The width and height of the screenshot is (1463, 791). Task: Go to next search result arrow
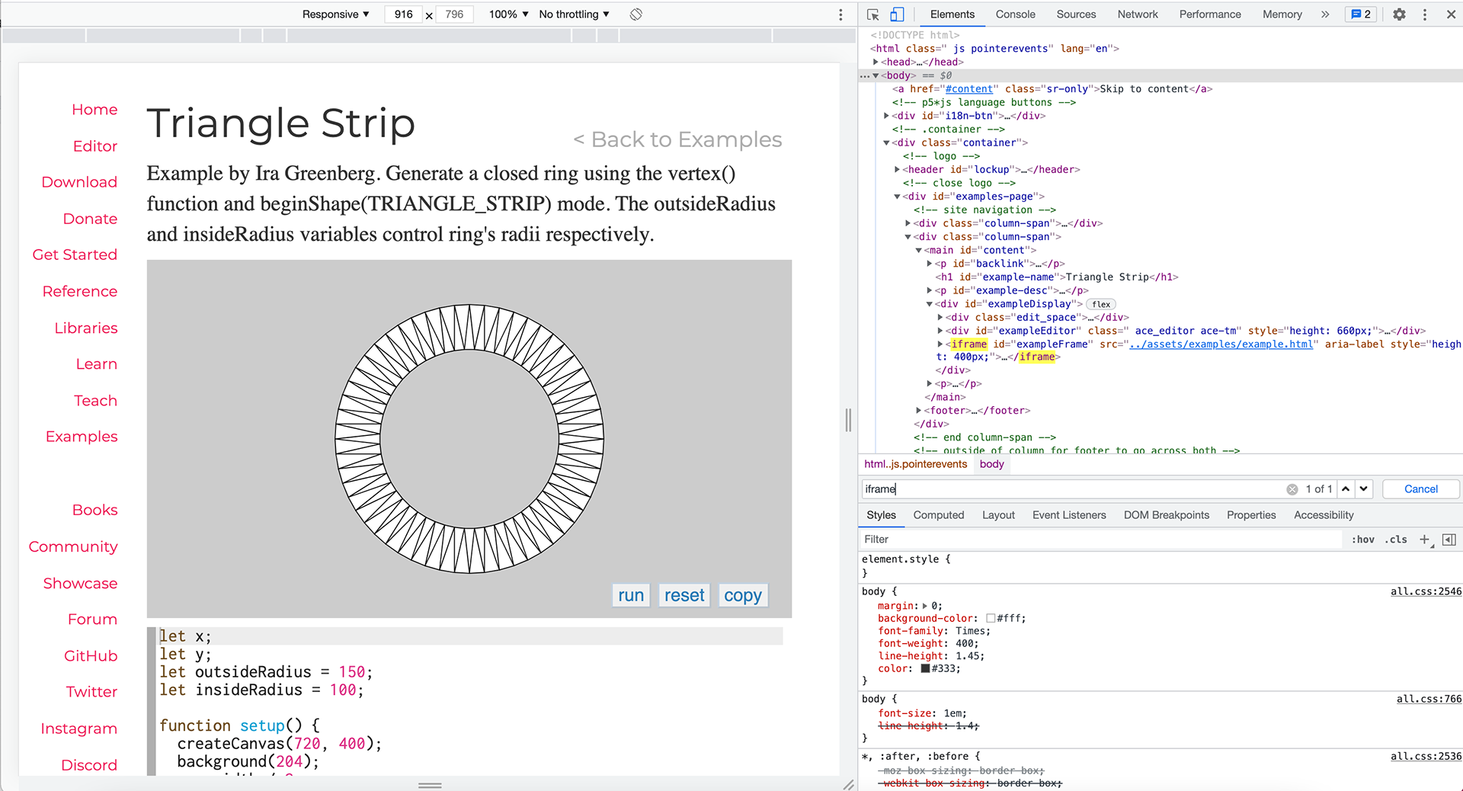click(1364, 489)
